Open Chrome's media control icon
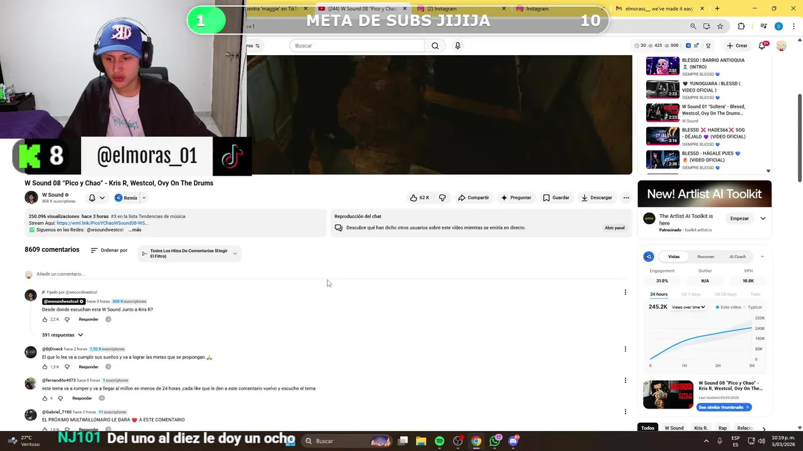Viewport: 803px width, 451px height. (763, 26)
